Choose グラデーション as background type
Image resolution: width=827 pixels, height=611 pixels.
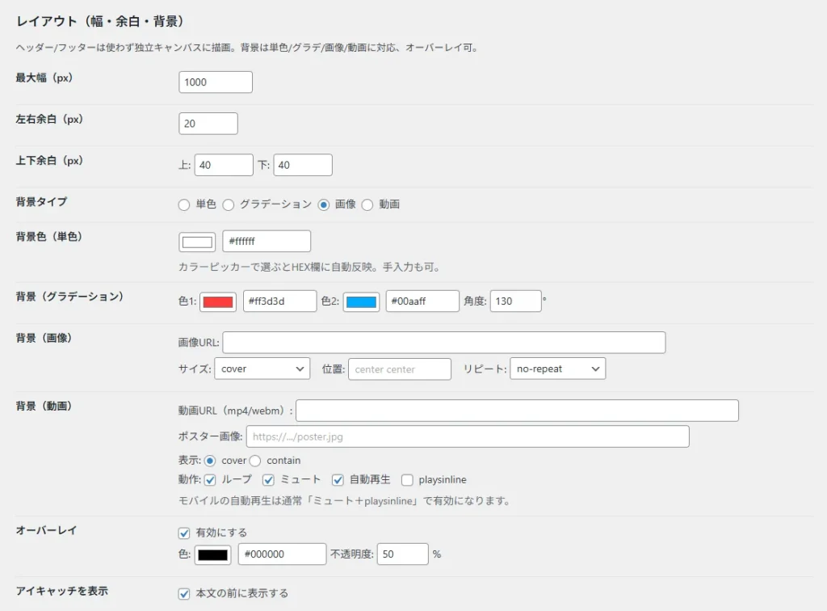coord(229,204)
